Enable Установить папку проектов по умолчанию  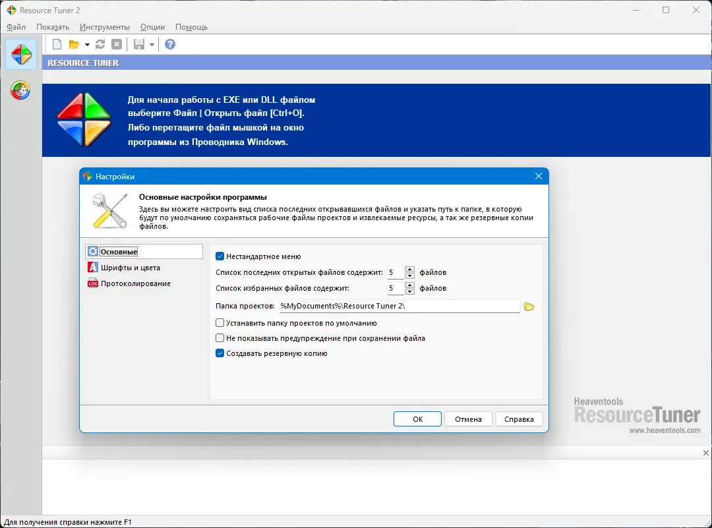coord(220,323)
